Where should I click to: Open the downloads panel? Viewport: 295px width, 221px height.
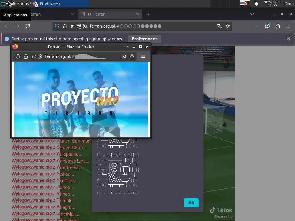[257, 26]
